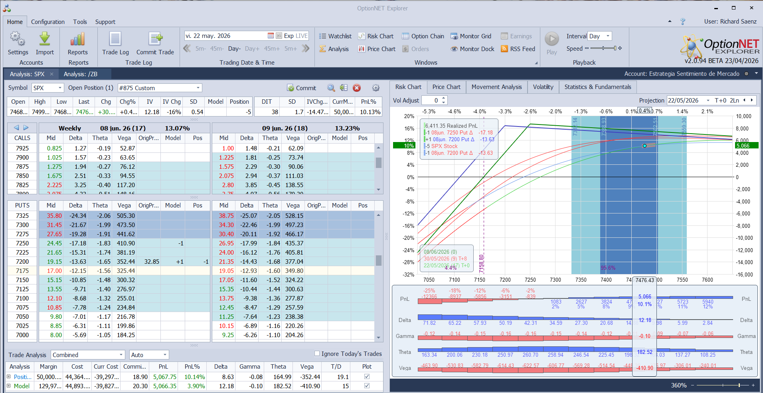Open the Analysis sigma window

[334, 49]
